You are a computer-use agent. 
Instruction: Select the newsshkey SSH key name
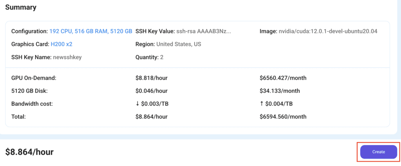67,57
